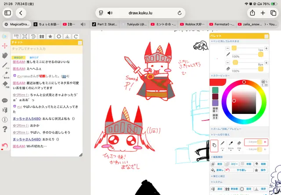Switch to the Tukiyubi browser tab
This screenshot has width=281, height=195.
pos(134,25)
